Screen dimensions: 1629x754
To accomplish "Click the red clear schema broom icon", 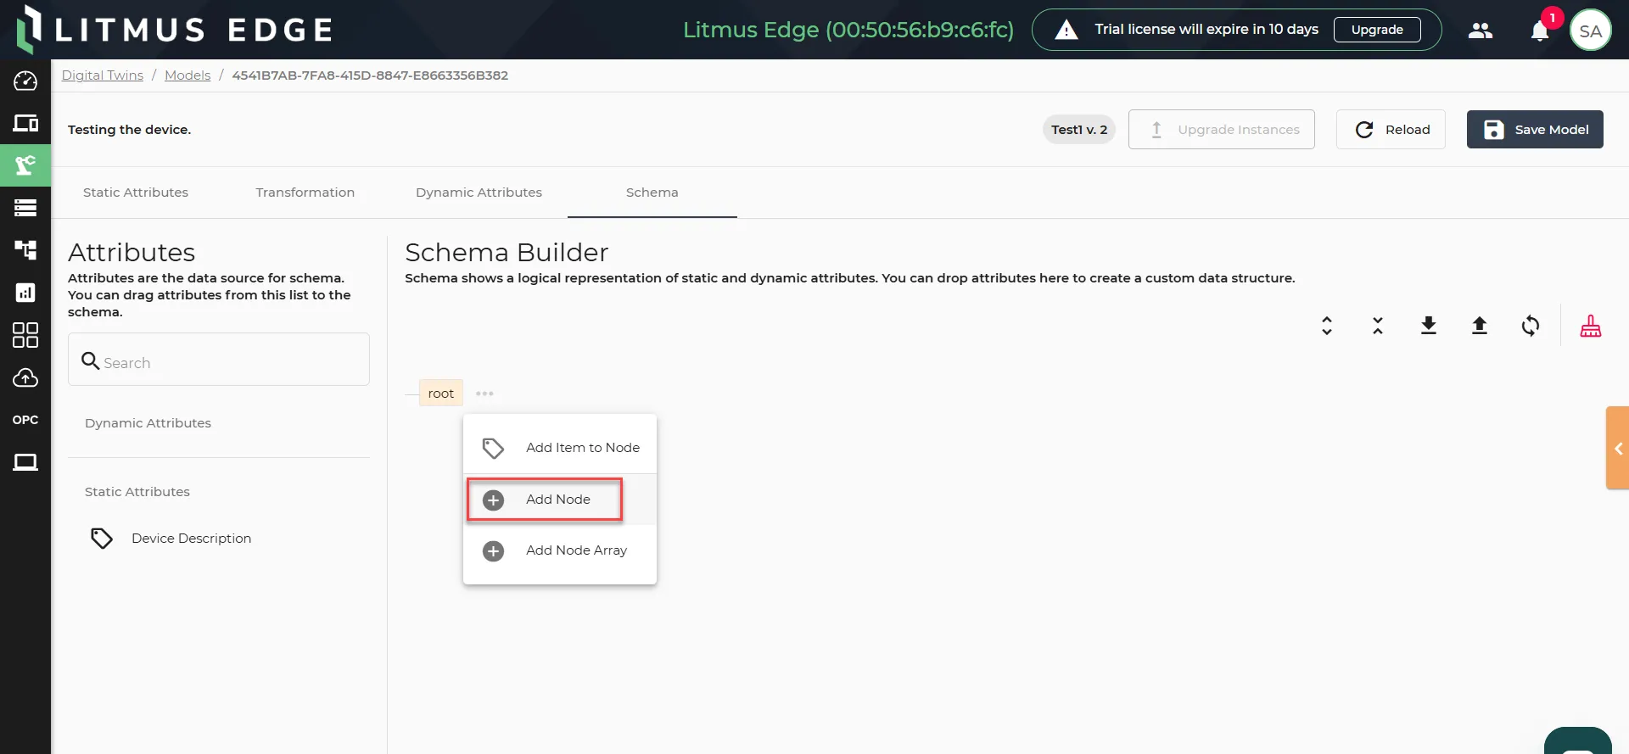I will click(x=1591, y=326).
